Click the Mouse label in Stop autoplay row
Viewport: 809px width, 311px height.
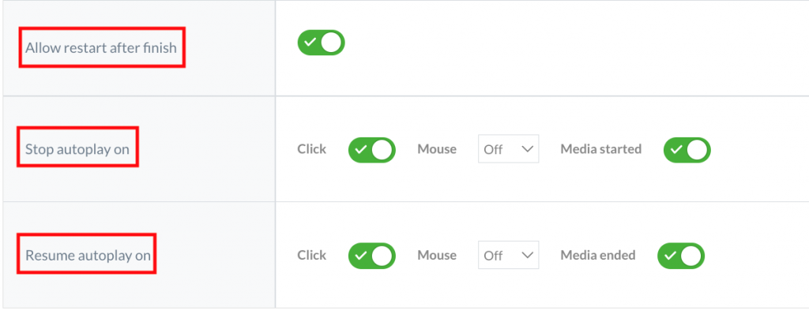pyautogui.click(x=437, y=149)
